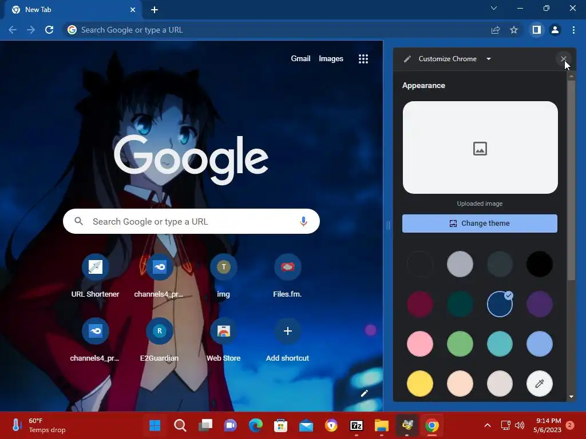
Task: Select the dark default color swatch
Action: click(x=420, y=264)
